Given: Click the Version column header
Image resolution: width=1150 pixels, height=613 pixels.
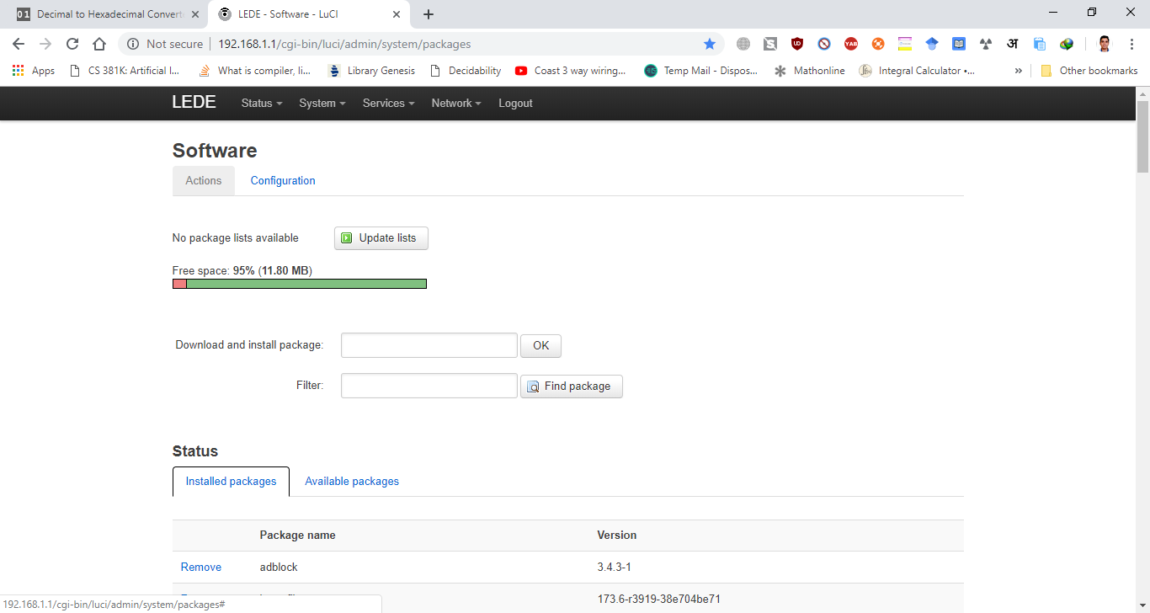Looking at the screenshot, I should (617, 535).
